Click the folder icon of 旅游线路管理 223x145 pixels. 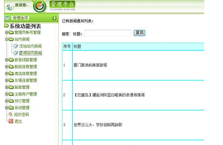click(11, 60)
